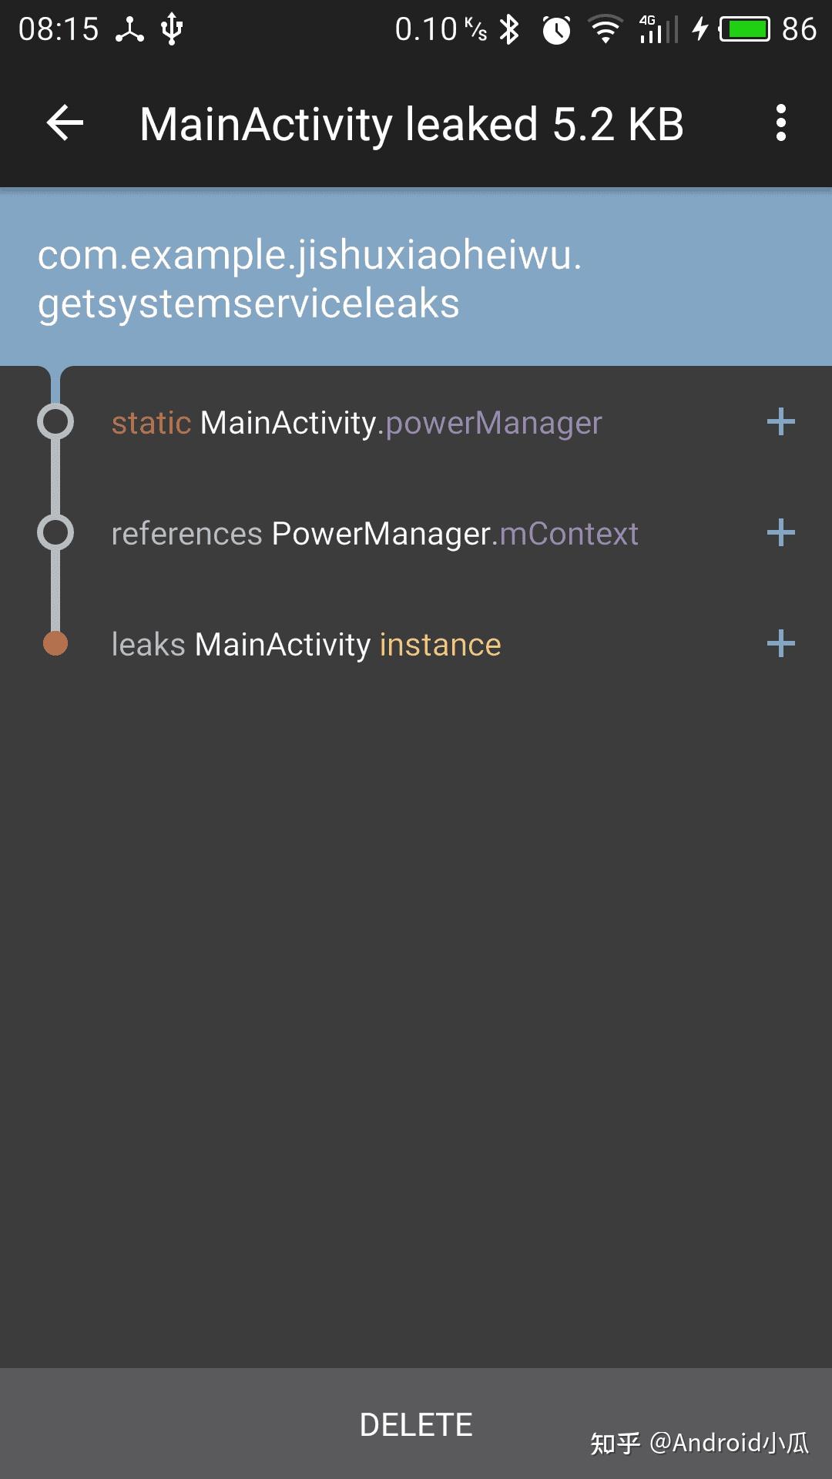Expand the leaks MainActivity instance entry
832x1479 pixels.
tap(781, 643)
